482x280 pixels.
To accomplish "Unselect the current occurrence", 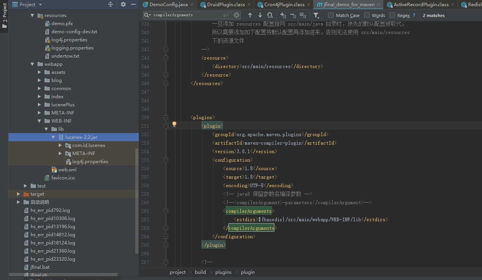I will click(293, 15).
